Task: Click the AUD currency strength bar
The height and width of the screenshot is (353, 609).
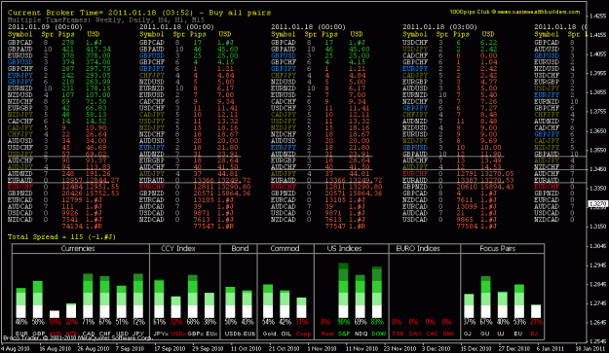Action: (x=55, y=314)
